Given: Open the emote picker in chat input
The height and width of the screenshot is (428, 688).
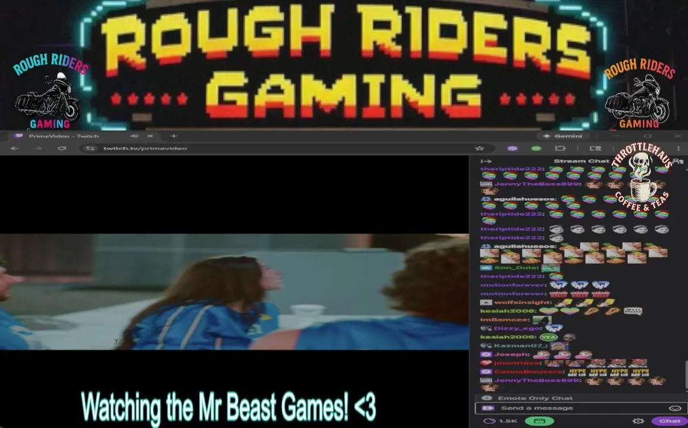Looking at the screenshot, I should pyautogui.click(x=675, y=408).
